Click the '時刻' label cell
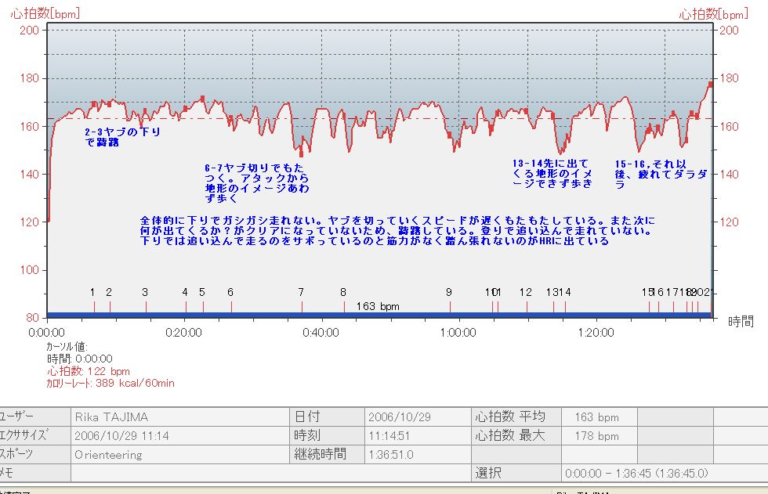 click(327, 435)
